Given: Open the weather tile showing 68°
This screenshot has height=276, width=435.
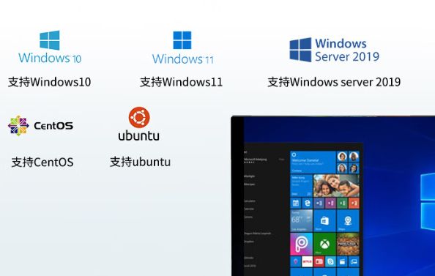Looking at the screenshot, I should (301, 220).
